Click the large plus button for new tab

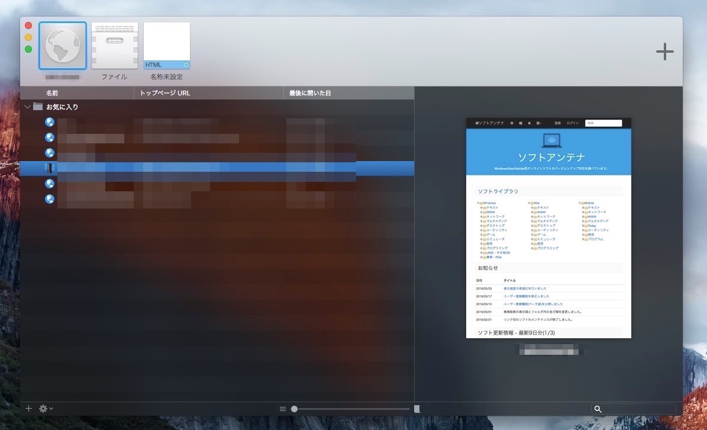tap(664, 52)
